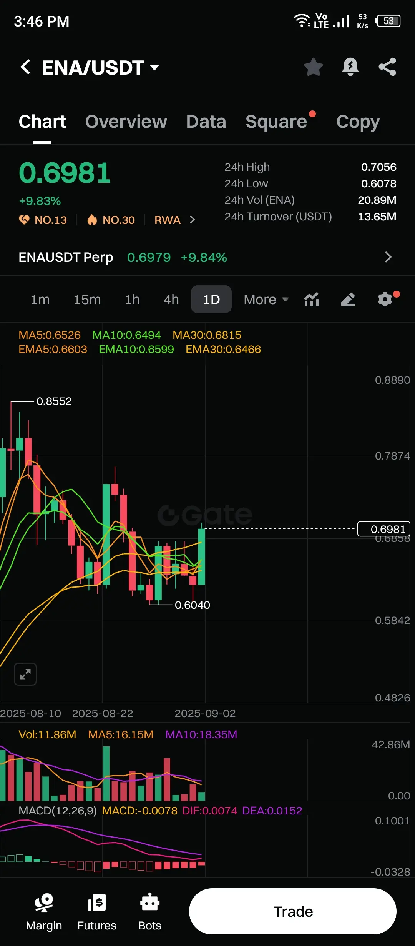The width and height of the screenshot is (415, 946).
Task: Expand tags with the chevron after RWA
Action: point(193,220)
